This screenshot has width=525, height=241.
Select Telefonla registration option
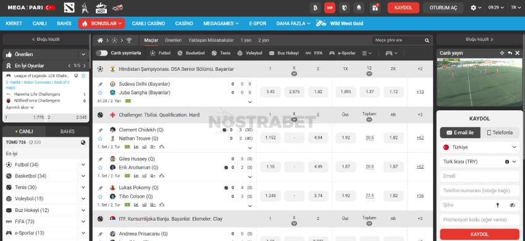500,133
